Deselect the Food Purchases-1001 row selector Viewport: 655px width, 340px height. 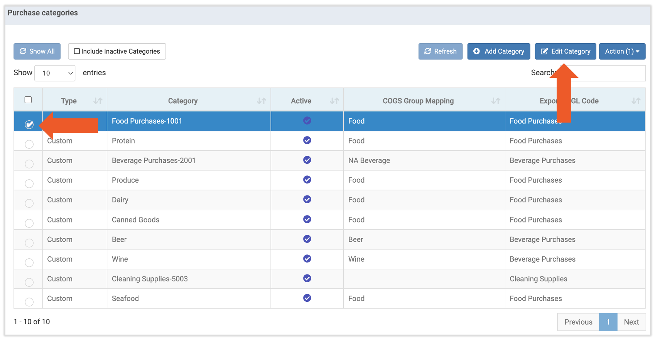coord(29,124)
